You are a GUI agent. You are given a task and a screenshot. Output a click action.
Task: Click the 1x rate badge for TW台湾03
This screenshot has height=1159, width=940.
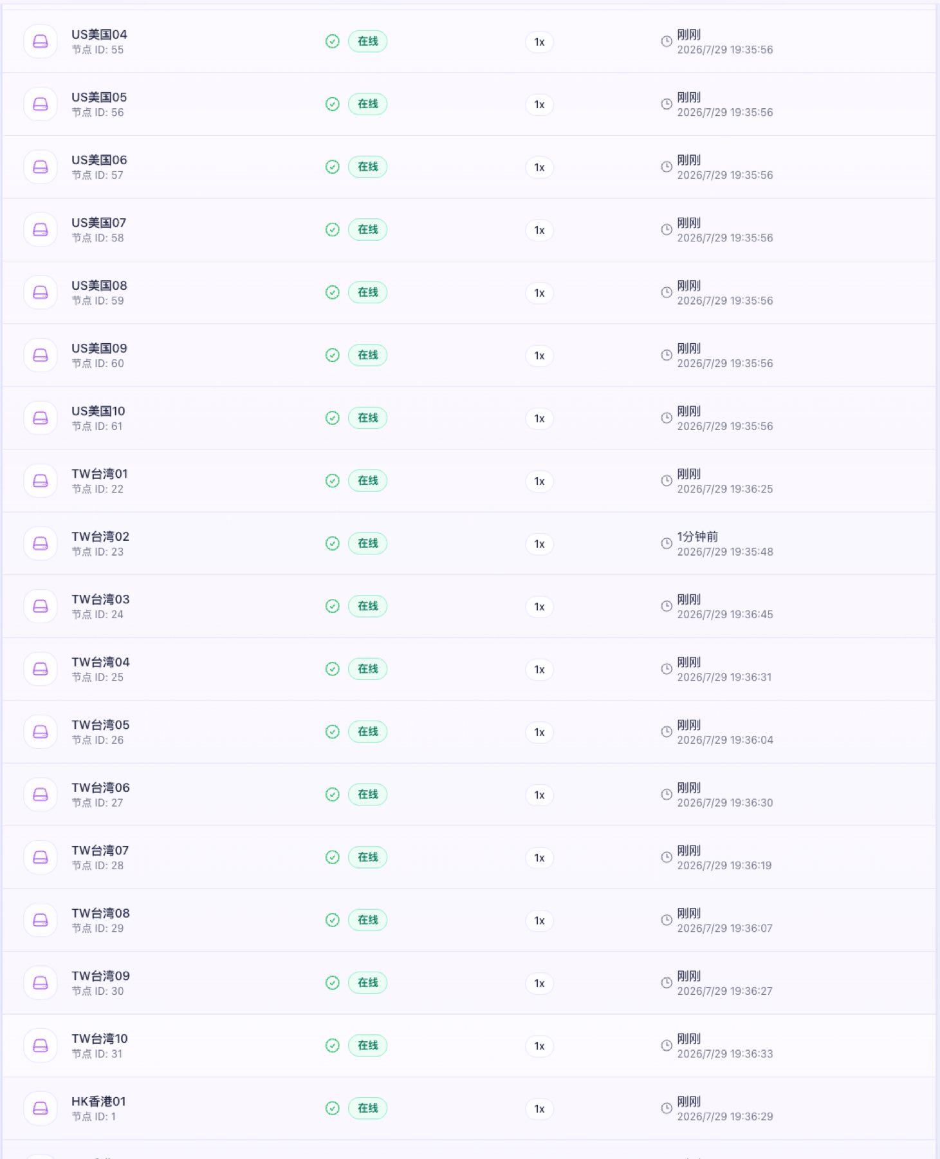click(539, 607)
